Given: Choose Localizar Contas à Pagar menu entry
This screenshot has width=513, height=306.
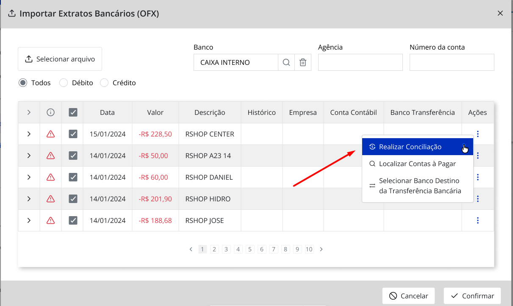Looking at the screenshot, I should click(x=417, y=164).
